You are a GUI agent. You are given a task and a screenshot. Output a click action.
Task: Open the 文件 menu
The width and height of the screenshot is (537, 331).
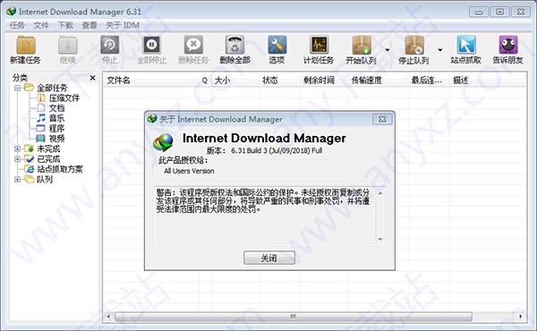41,25
